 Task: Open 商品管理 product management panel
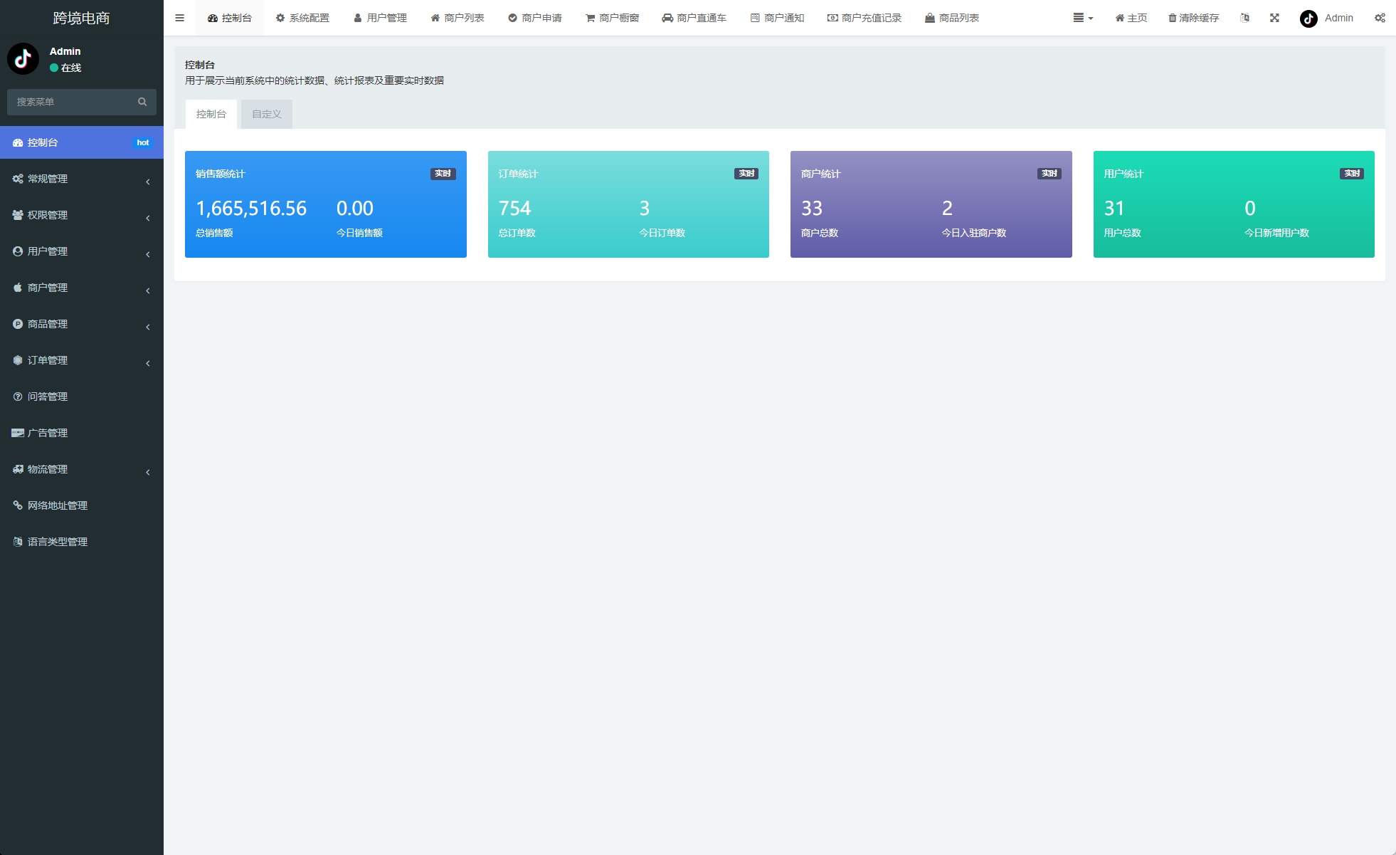(x=82, y=323)
